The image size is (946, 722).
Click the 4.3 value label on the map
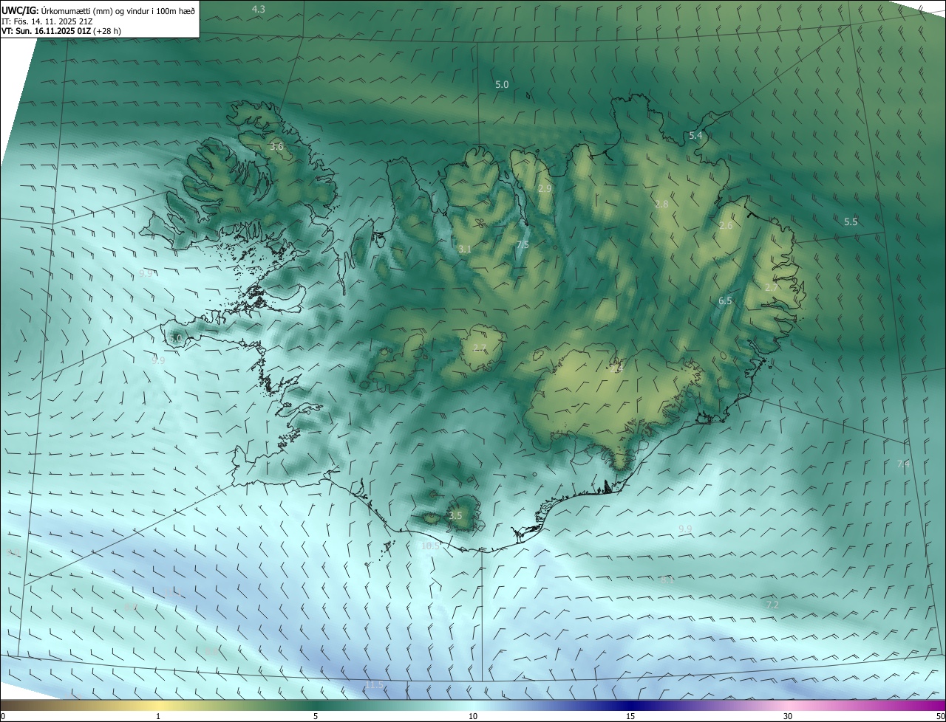pos(259,10)
